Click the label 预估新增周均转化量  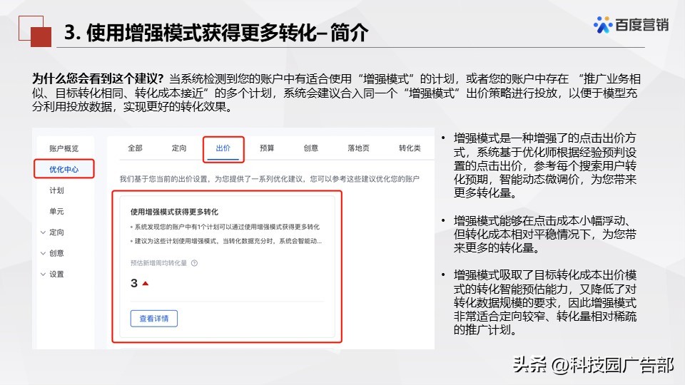(x=158, y=263)
